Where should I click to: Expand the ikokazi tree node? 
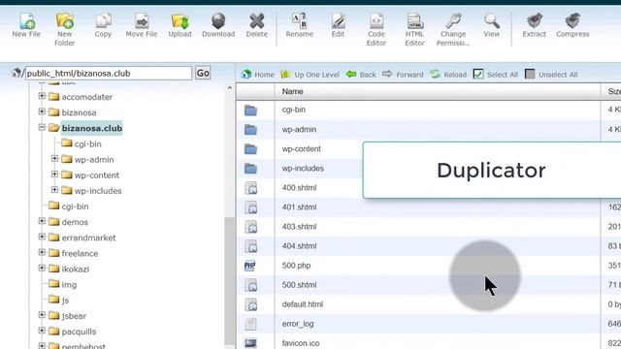coord(42,269)
